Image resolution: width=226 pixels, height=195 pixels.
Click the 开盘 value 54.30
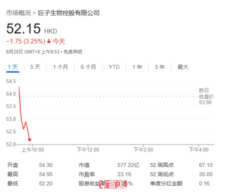point(46,165)
